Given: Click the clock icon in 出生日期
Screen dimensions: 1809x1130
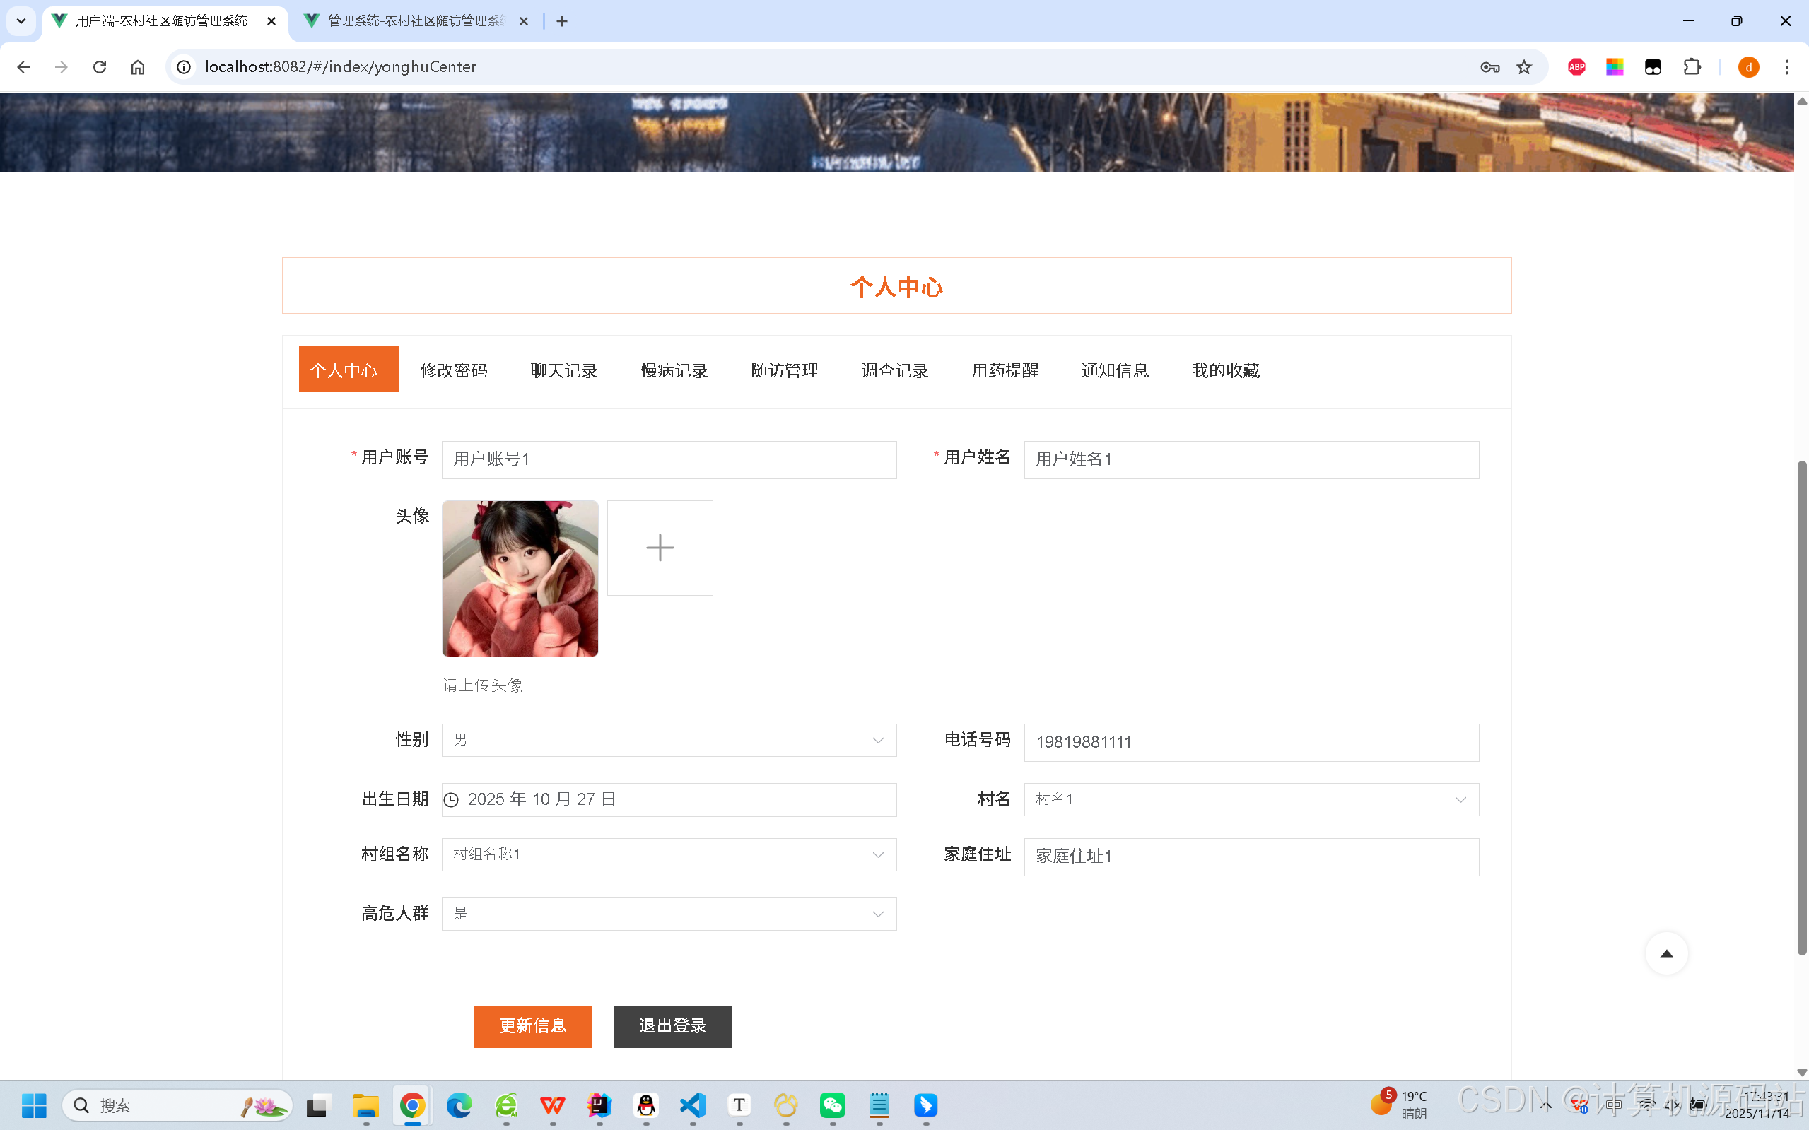Looking at the screenshot, I should 452,800.
